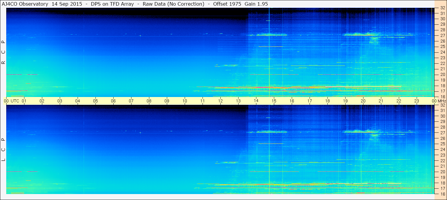Click the Offset 1975 text in header
Viewport: 447px width, 200px height.
tap(227, 4)
